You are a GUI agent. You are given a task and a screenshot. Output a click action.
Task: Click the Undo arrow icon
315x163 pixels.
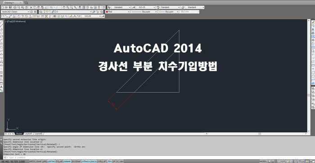coord(51,7)
